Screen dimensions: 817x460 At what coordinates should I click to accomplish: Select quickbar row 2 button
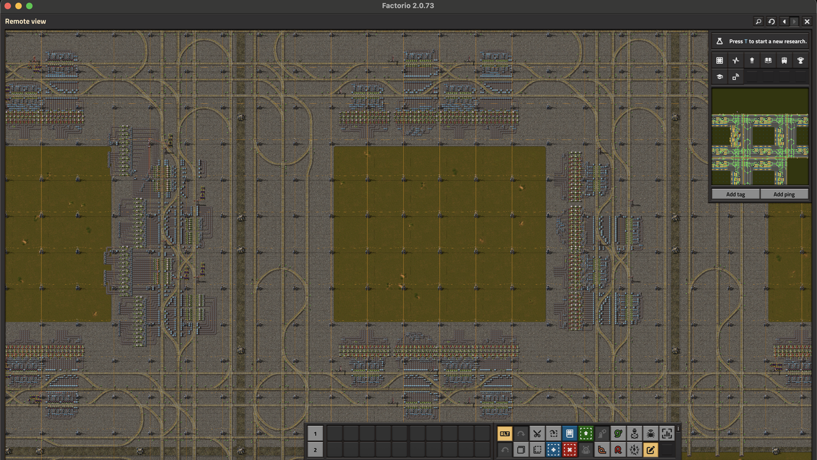point(315,450)
